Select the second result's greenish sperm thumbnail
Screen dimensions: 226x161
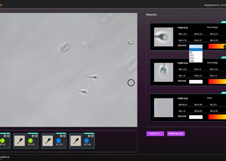(x=163, y=72)
